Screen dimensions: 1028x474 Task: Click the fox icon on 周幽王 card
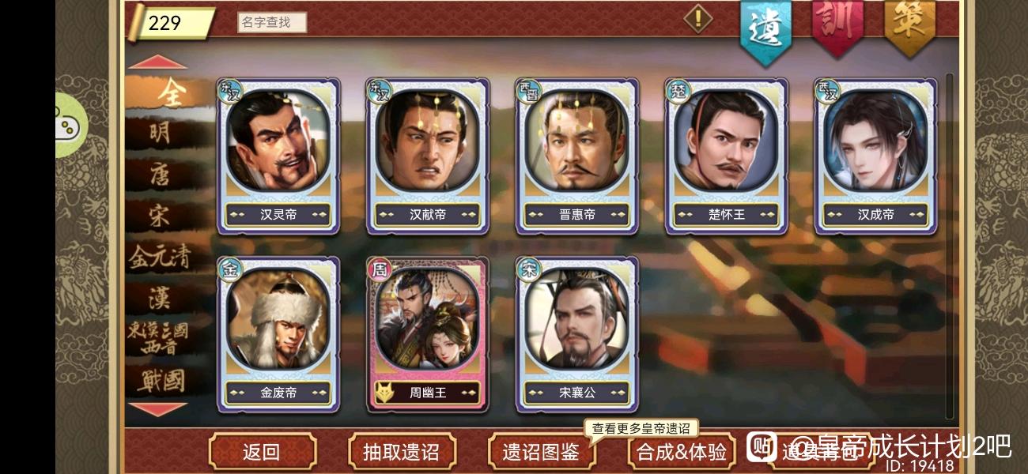click(384, 393)
